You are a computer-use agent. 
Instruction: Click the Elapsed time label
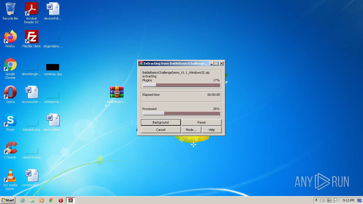point(151,95)
